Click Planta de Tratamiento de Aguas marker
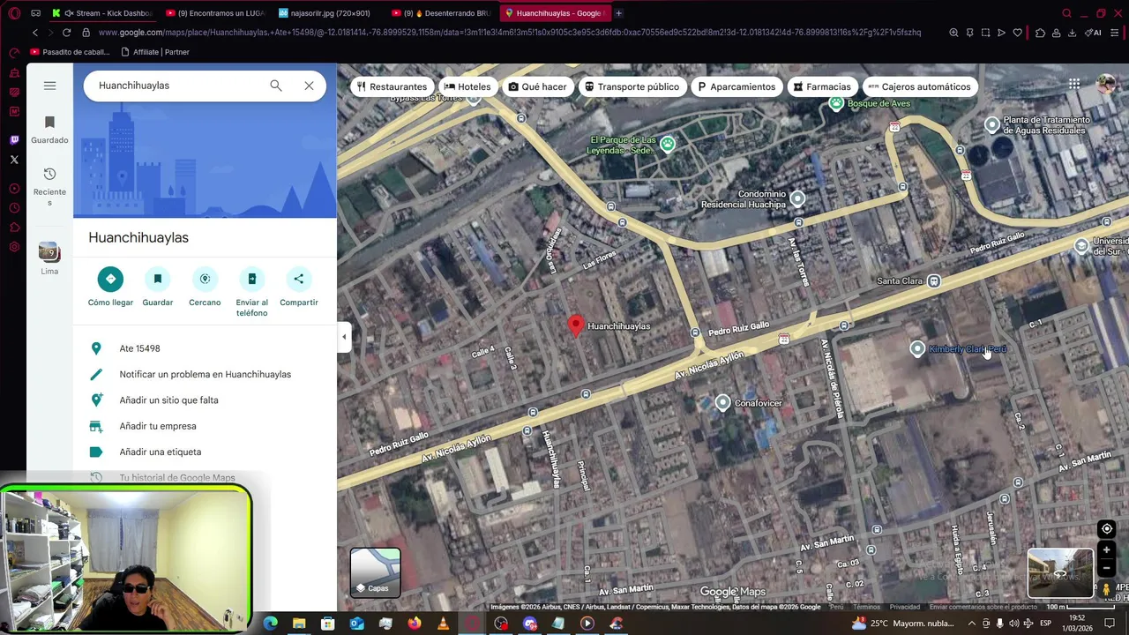 (992, 124)
